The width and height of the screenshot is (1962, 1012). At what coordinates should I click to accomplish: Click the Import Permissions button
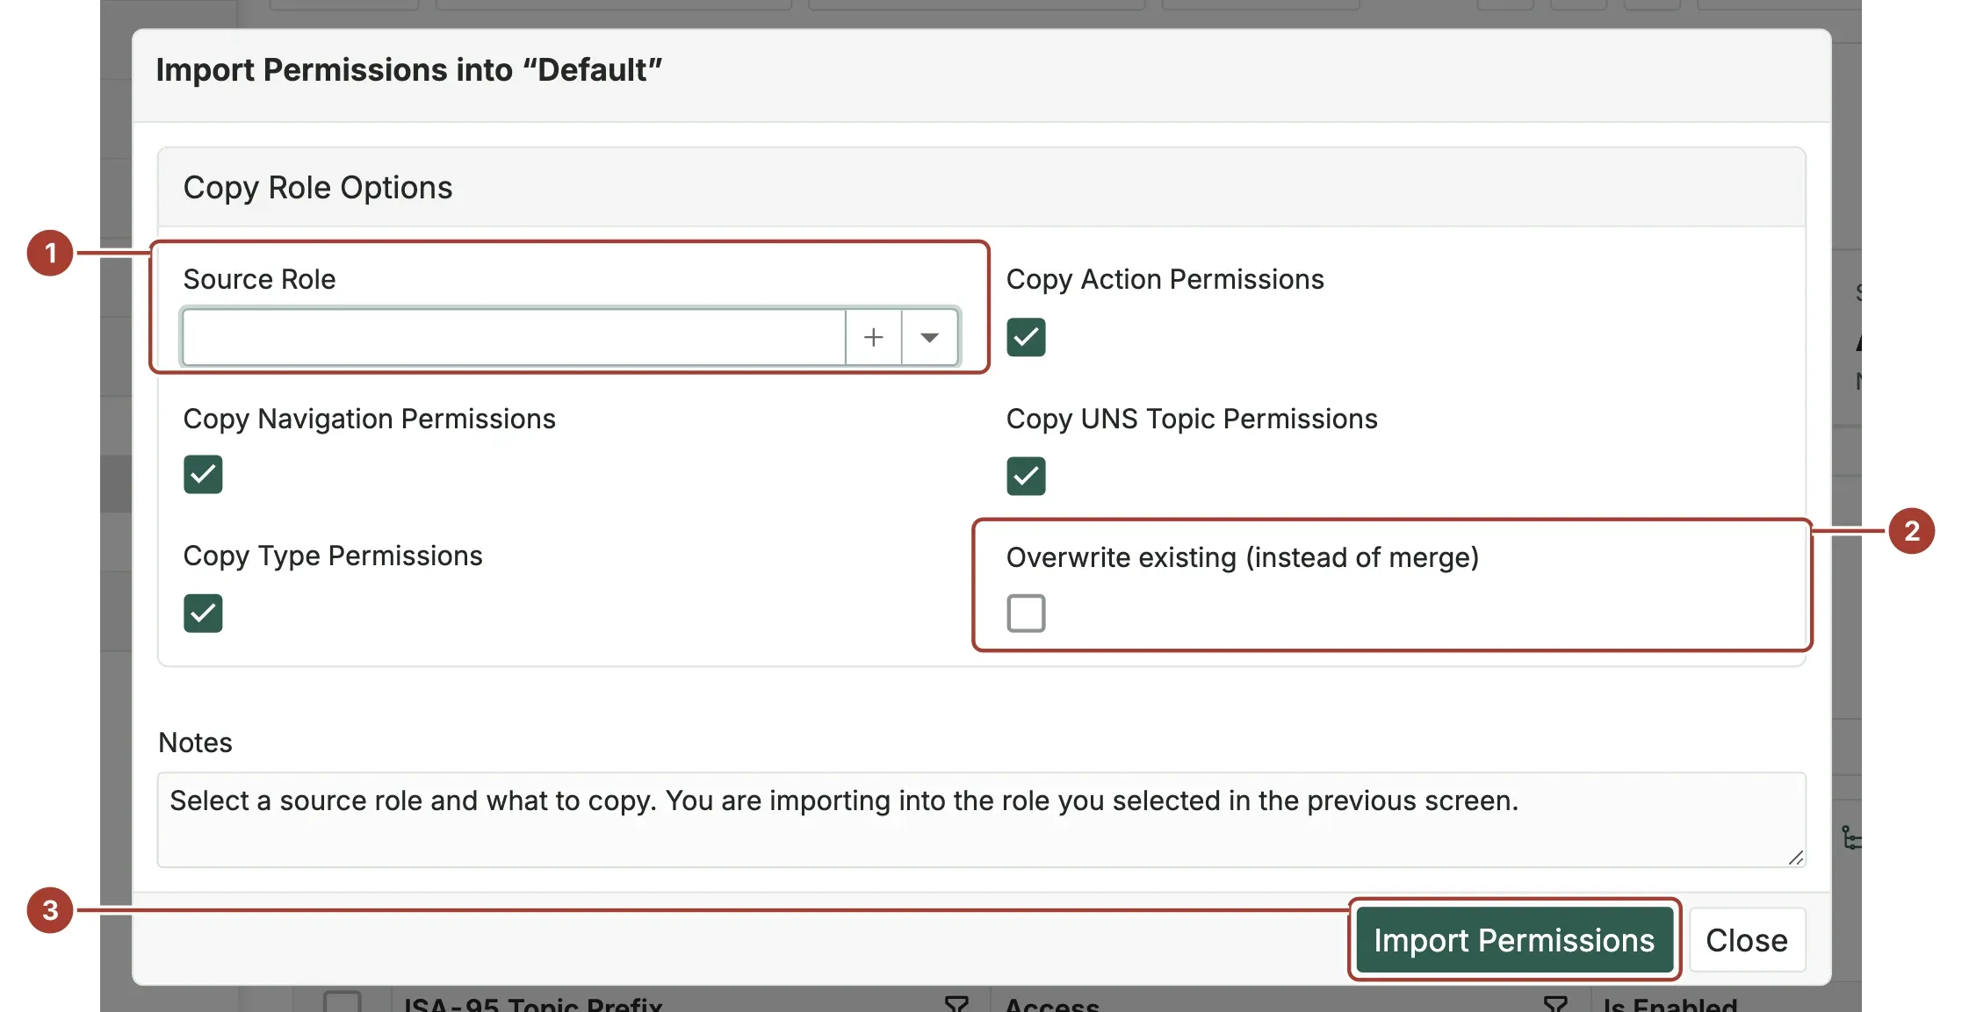[x=1514, y=940]
